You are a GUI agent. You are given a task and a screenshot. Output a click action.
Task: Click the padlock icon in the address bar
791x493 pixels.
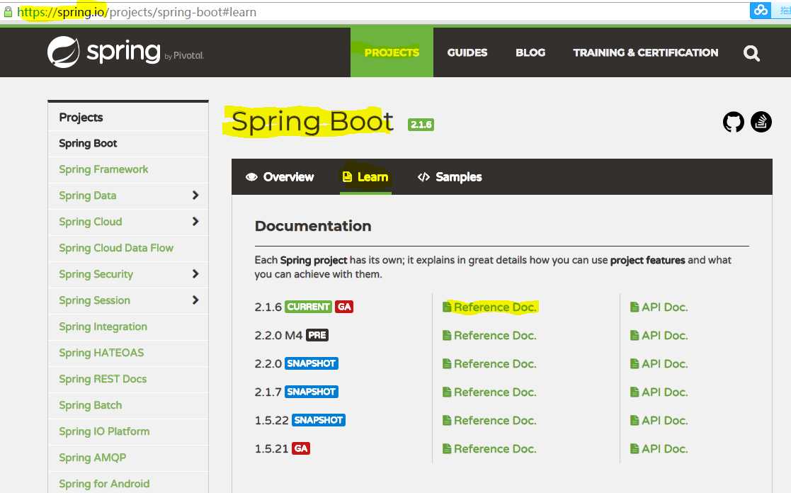click(8, 11)
